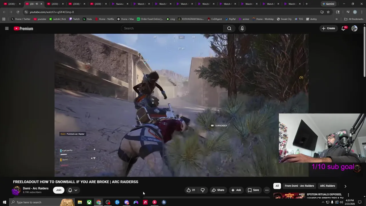Open Chrome profile button in toolbar

[355, 12]
